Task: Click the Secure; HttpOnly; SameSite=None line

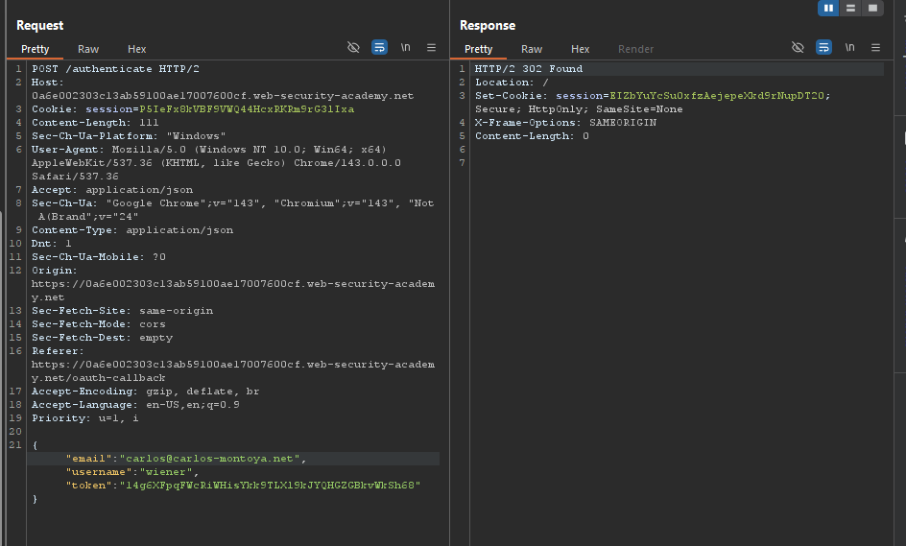Action: [579, 109]
